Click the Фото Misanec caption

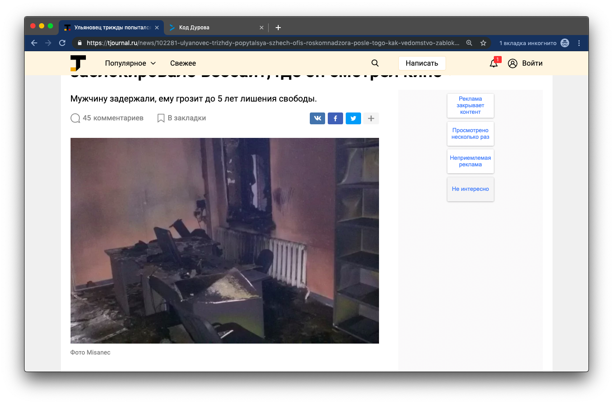[90, 352]
